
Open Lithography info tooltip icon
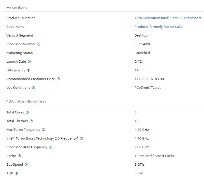coord(28,70)
